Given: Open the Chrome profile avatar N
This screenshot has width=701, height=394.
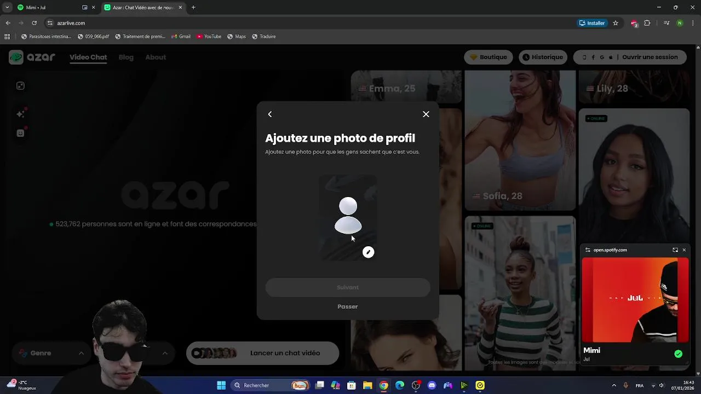Looking at the screenshot, I should click(x=680, y=23).
